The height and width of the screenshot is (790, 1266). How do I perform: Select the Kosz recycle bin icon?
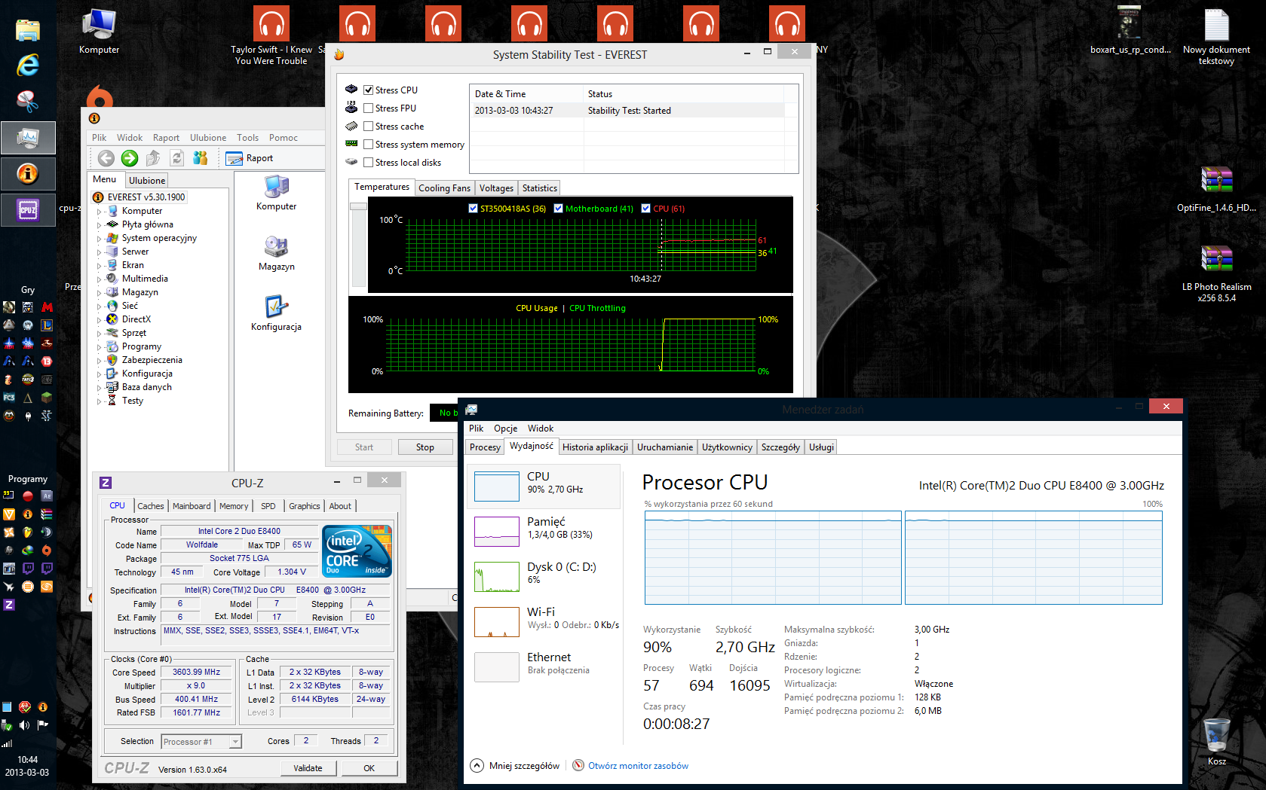click(1217, 742)
